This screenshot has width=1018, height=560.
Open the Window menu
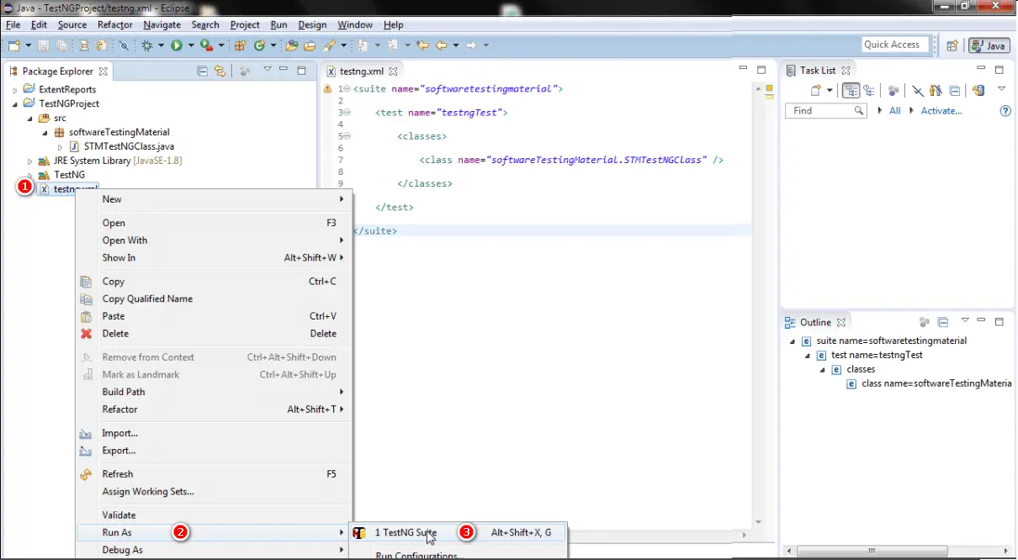click(355, 24)
